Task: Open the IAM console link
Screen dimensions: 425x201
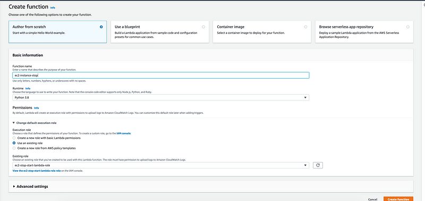Action: [x=124, y=133]
